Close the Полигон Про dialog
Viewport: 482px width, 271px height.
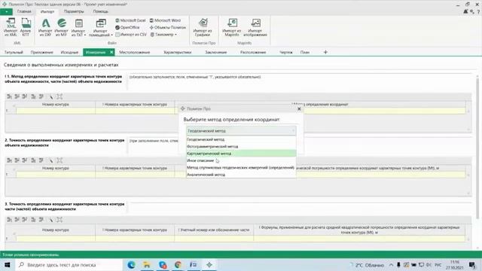click(x=299, y=108)
